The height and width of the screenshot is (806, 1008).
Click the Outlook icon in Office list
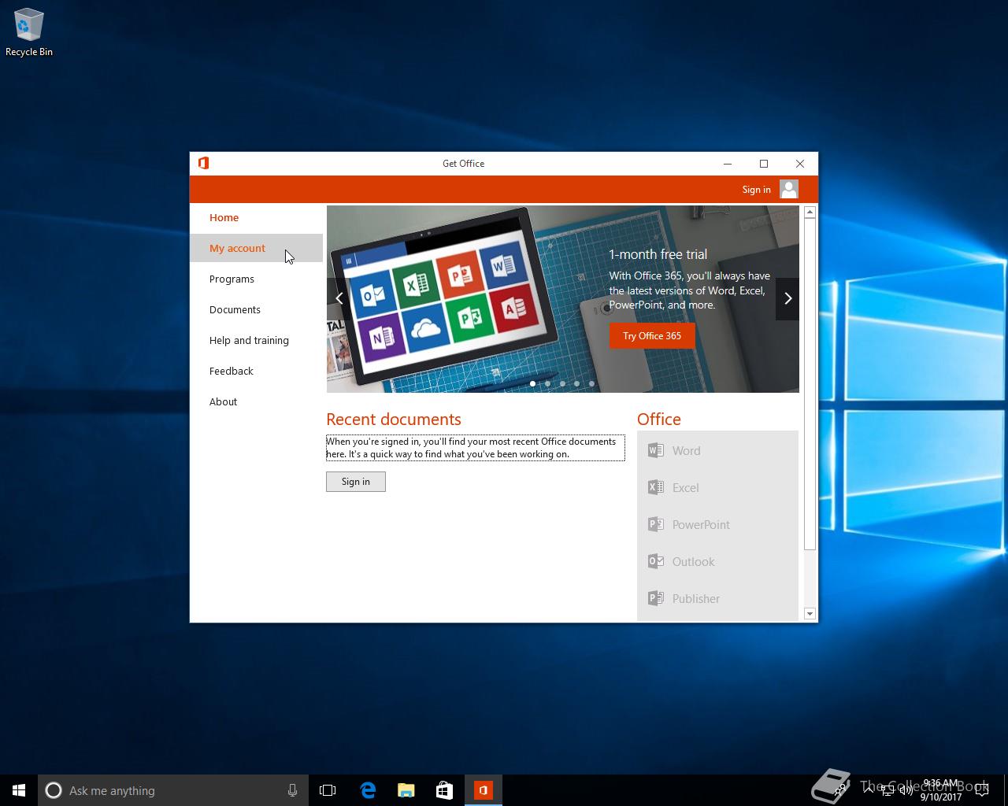point(655,561)
